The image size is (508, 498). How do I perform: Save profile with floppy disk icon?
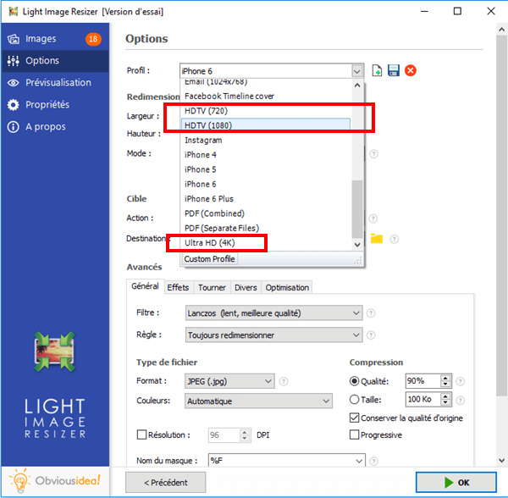[394, 70]
